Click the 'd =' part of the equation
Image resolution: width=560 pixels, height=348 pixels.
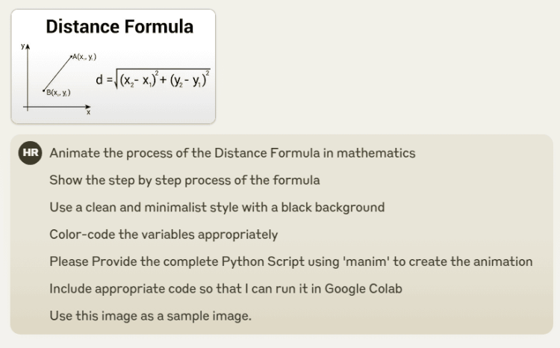104,80
